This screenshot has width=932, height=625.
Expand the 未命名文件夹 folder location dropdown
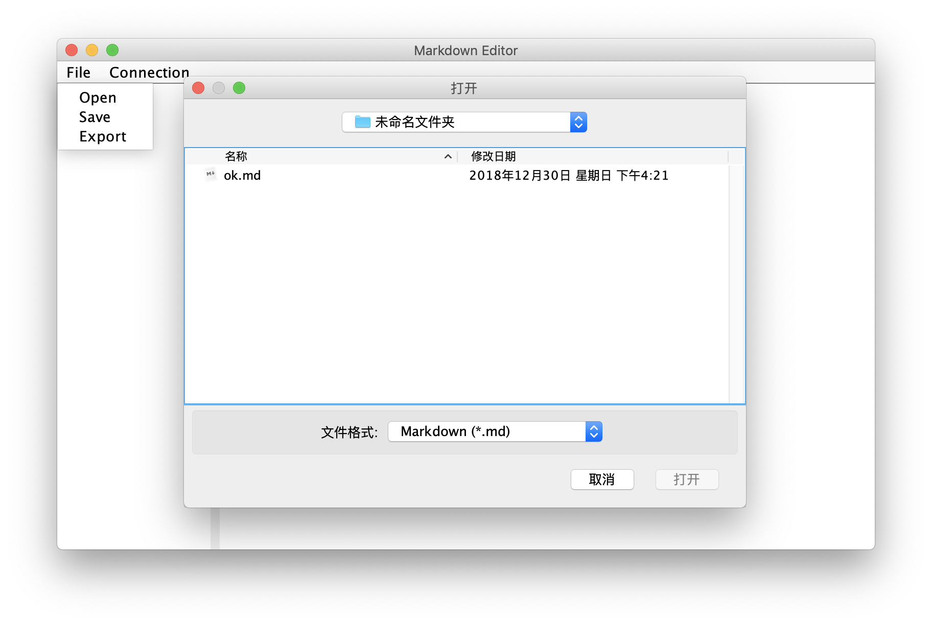click(x=464, y=122)
